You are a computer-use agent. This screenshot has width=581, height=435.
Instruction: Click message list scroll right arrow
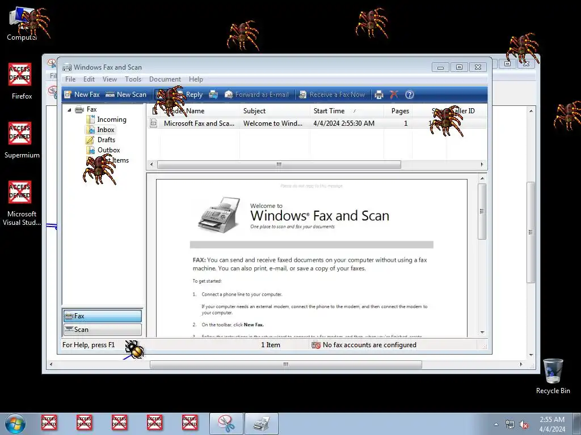482,165
